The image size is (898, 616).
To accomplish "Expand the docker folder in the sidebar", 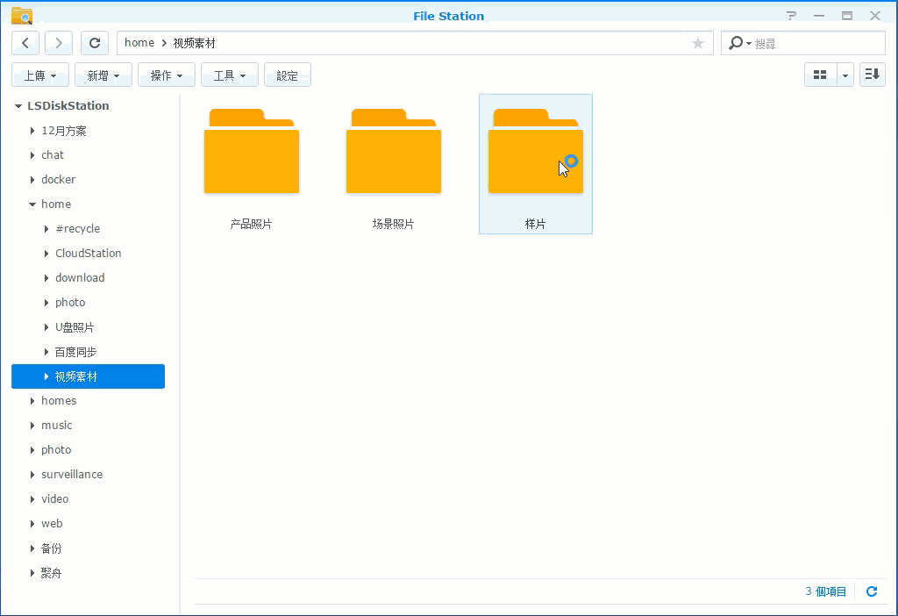I will (32, 179).
